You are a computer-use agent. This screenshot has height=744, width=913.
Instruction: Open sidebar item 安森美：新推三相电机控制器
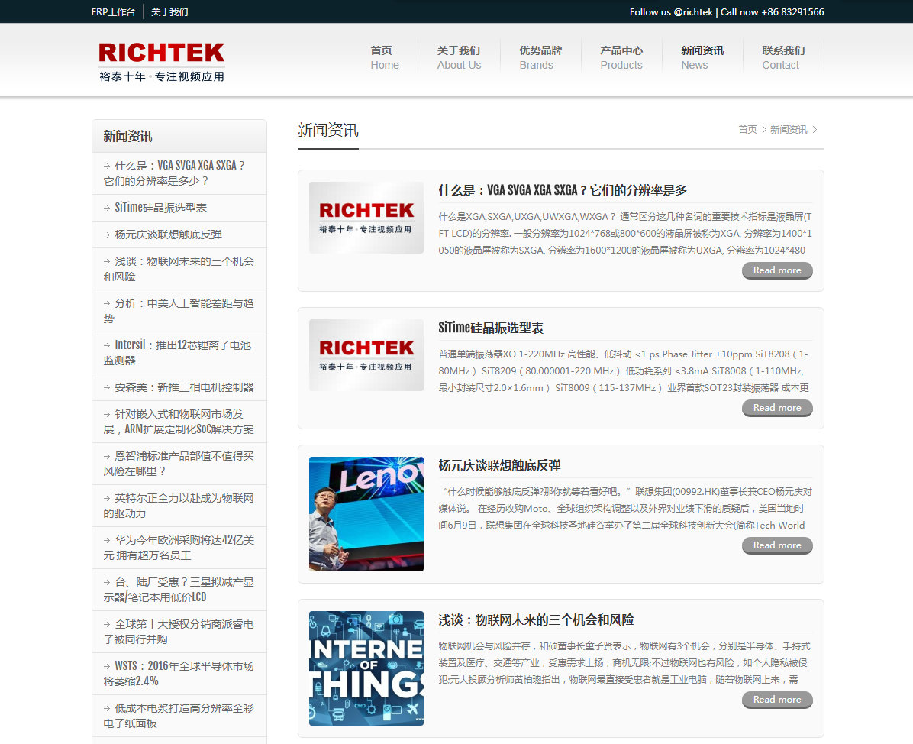click(x=179, y=387)
